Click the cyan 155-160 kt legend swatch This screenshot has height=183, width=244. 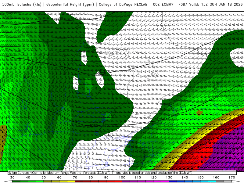coord(212,181)
